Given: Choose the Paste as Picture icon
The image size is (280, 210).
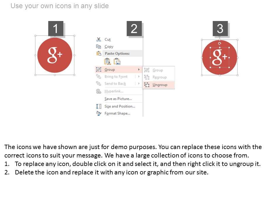Looking at the screenshot, I should [117, 62].
